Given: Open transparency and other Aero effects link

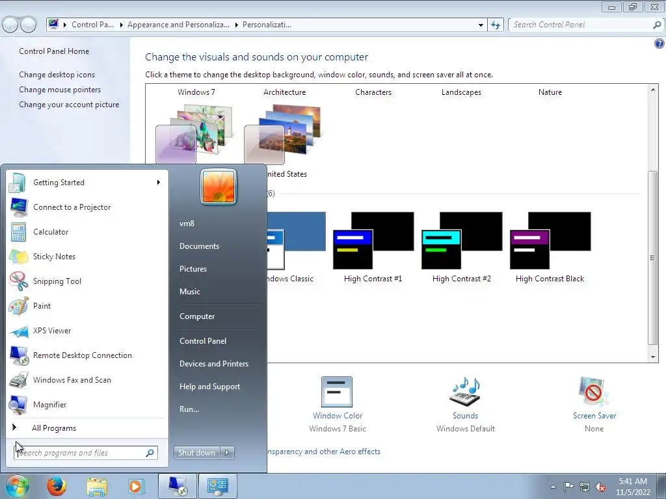Looking at the screenshot, I should pyautogui.click(x=324, y=452).
